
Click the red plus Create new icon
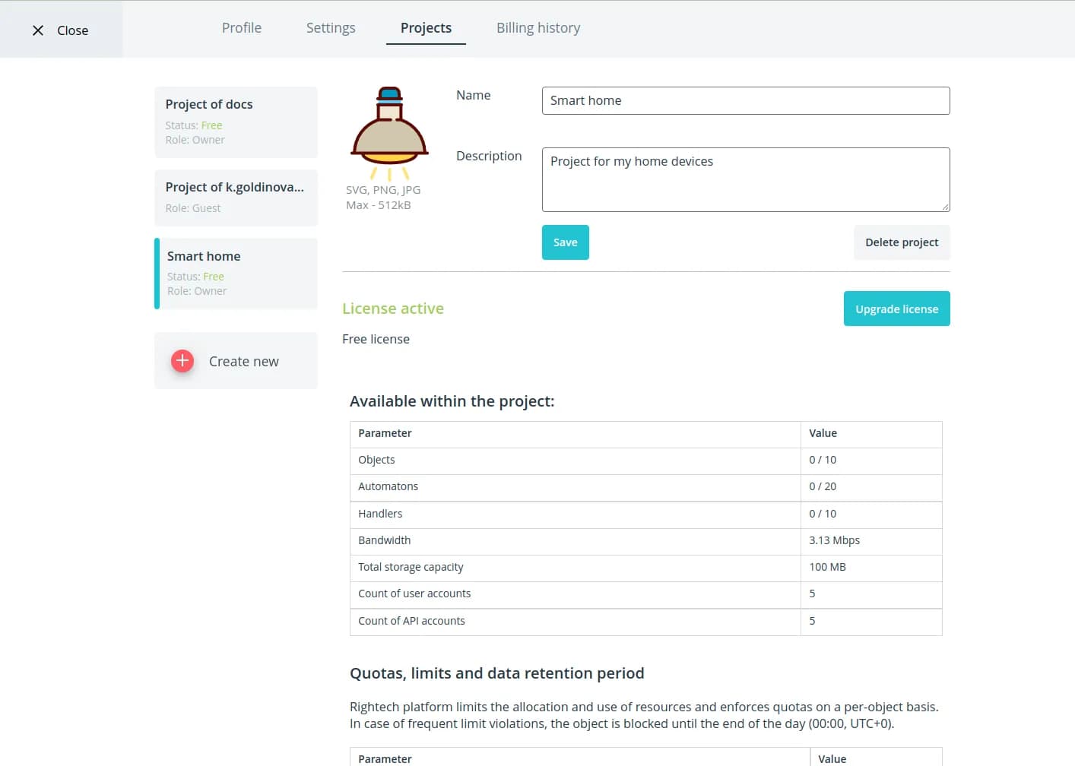point(182,361)
